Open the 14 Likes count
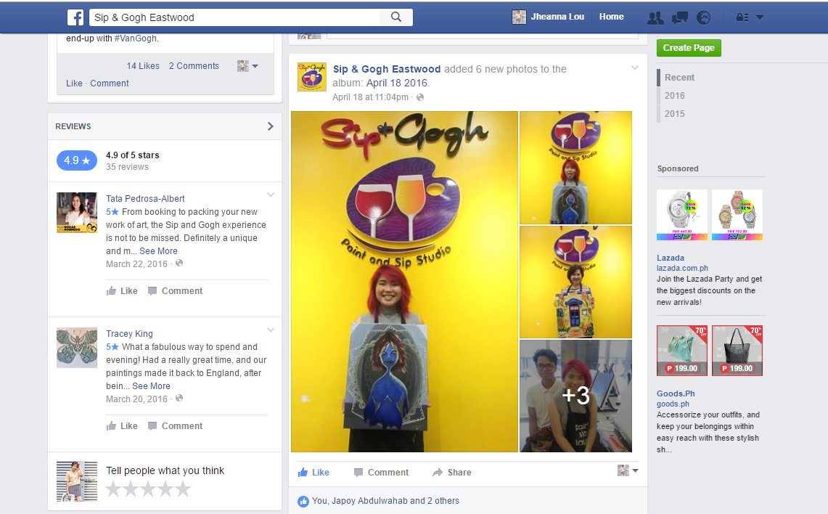Image resolution: width=828 pixels, height=514 pixels. click(x=143, y=66)
